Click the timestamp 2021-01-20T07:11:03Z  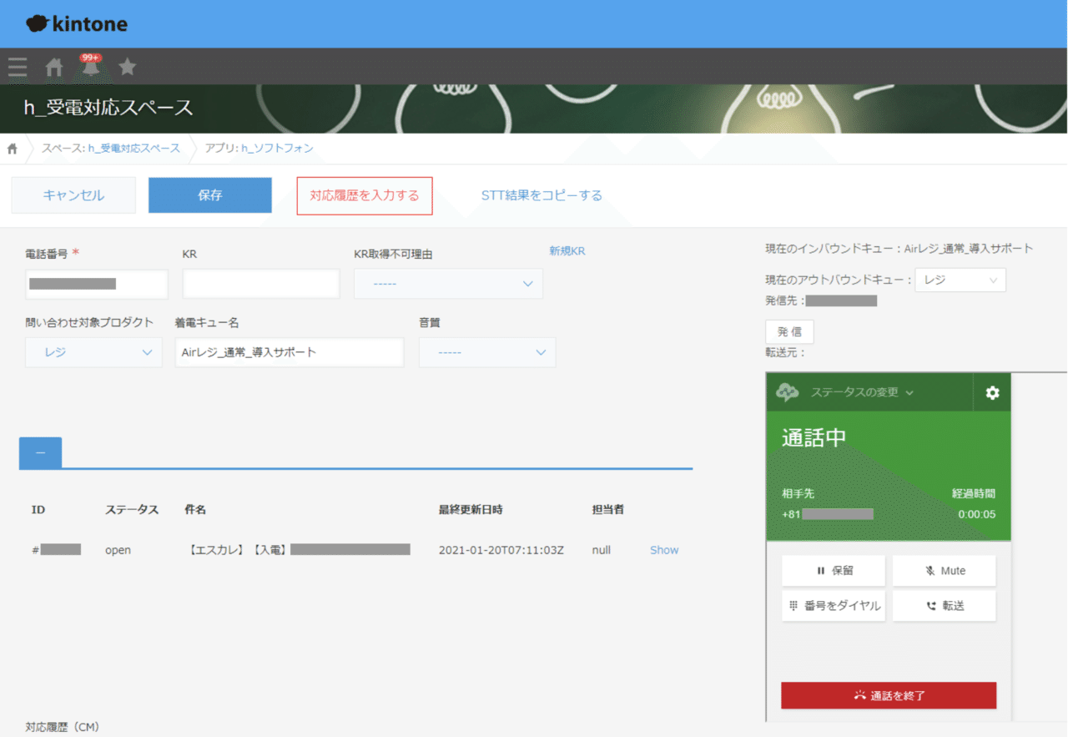point(501,550)
